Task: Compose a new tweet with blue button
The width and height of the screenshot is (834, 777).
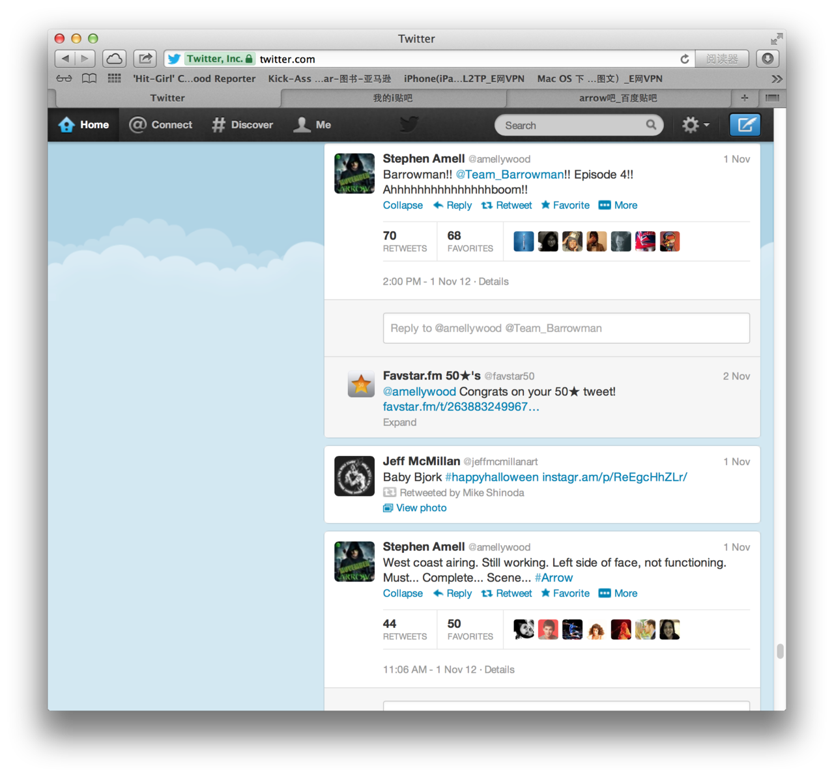Action: 745,125
